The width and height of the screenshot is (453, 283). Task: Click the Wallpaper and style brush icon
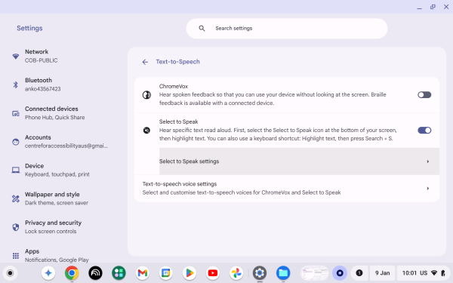16,198
